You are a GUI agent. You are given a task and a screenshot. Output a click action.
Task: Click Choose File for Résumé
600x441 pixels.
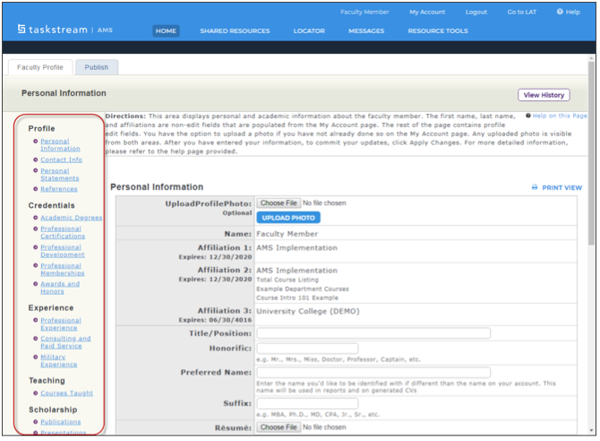(x=279, y=428)
